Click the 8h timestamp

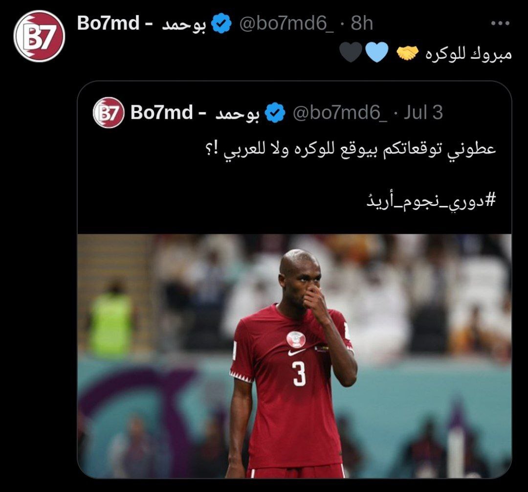[x=362, y=23]
